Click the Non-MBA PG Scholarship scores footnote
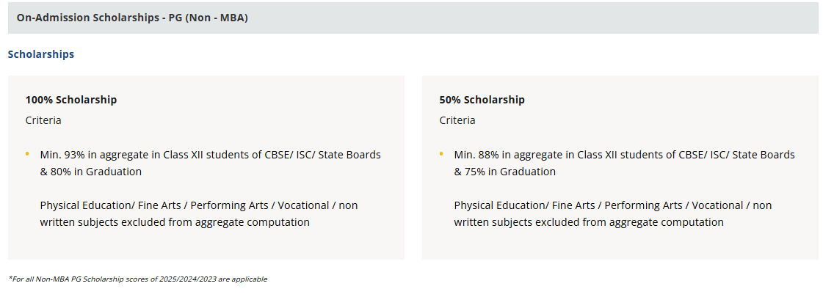The width and height of the screenshot is (823, 297). [x=138, y=279]
